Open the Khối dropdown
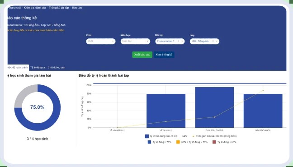 101,41
